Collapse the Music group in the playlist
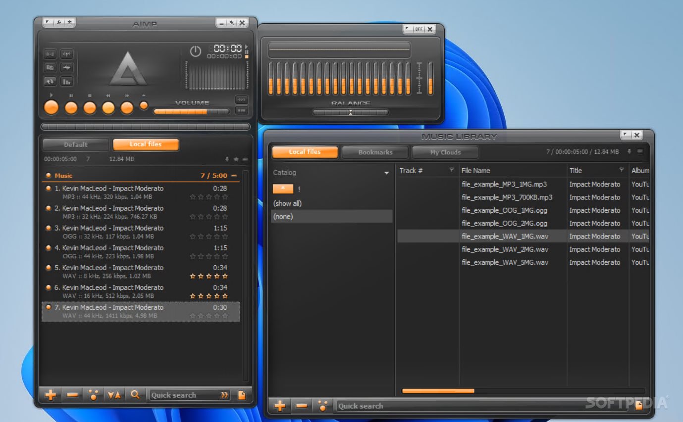Image resolution: width=683 pixels, height=422 pixels. (x=234, y=176)
